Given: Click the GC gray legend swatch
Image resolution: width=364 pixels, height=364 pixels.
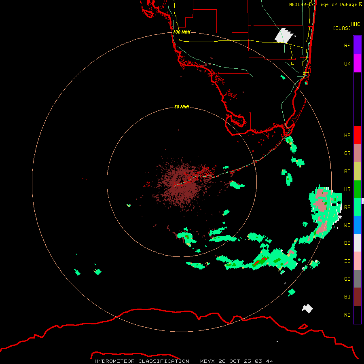Looking at the screenshot, I should pyautogui.click(x=357, y=279).
